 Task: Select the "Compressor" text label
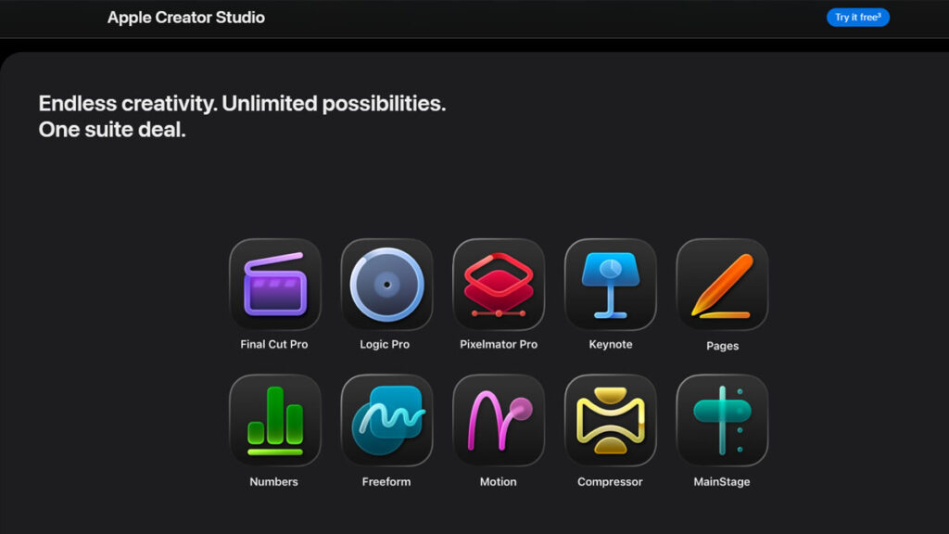[x=611, y=482]
